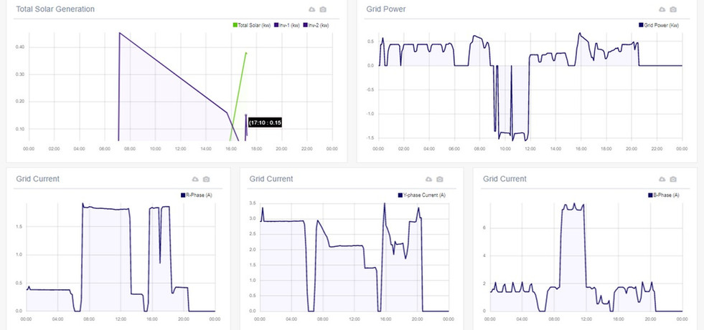
Task: Hide the Grid Power (Kw) series via legend
Action: tap(658, 26)
